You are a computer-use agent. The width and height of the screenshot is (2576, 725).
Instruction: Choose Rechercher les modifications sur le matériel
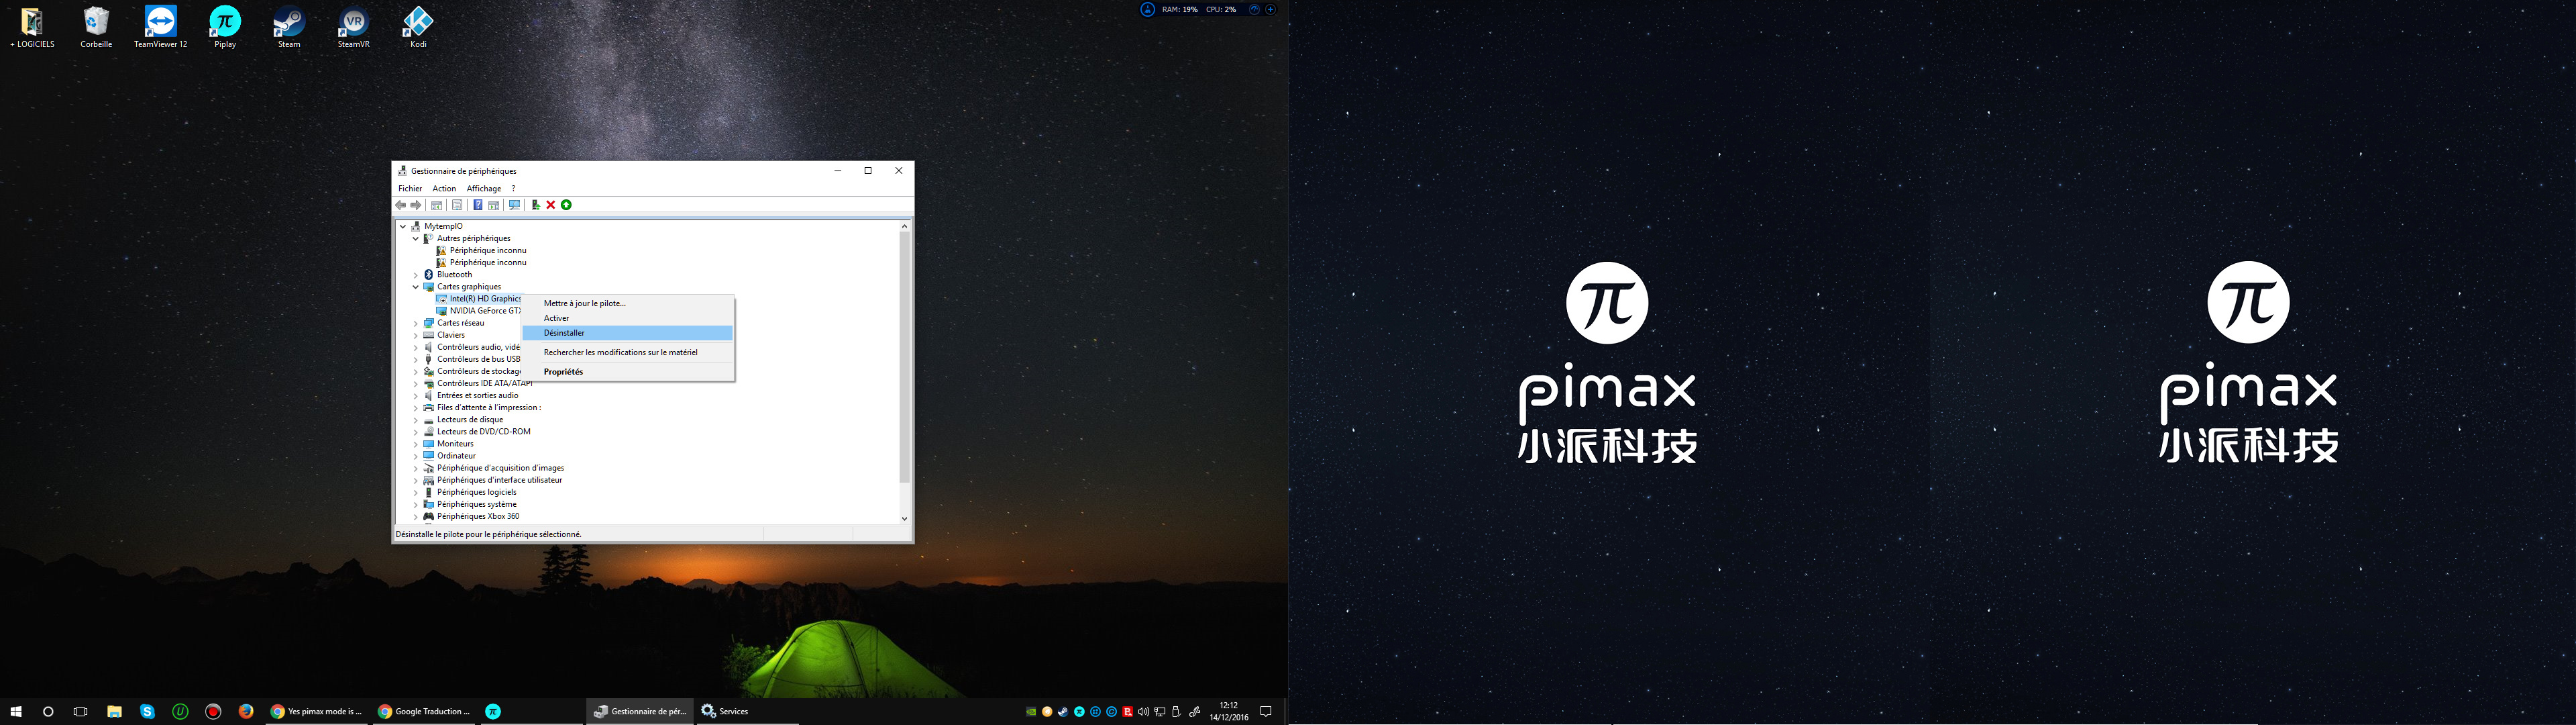[x=628, y=352]
